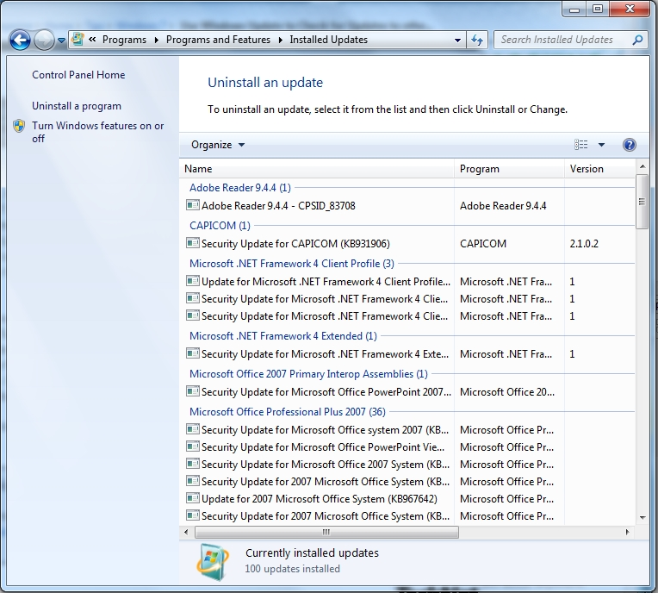
Task: Click icon of .NET Framework 4 Exte... row
Action: pyautogui.click(x=193, y=353)
